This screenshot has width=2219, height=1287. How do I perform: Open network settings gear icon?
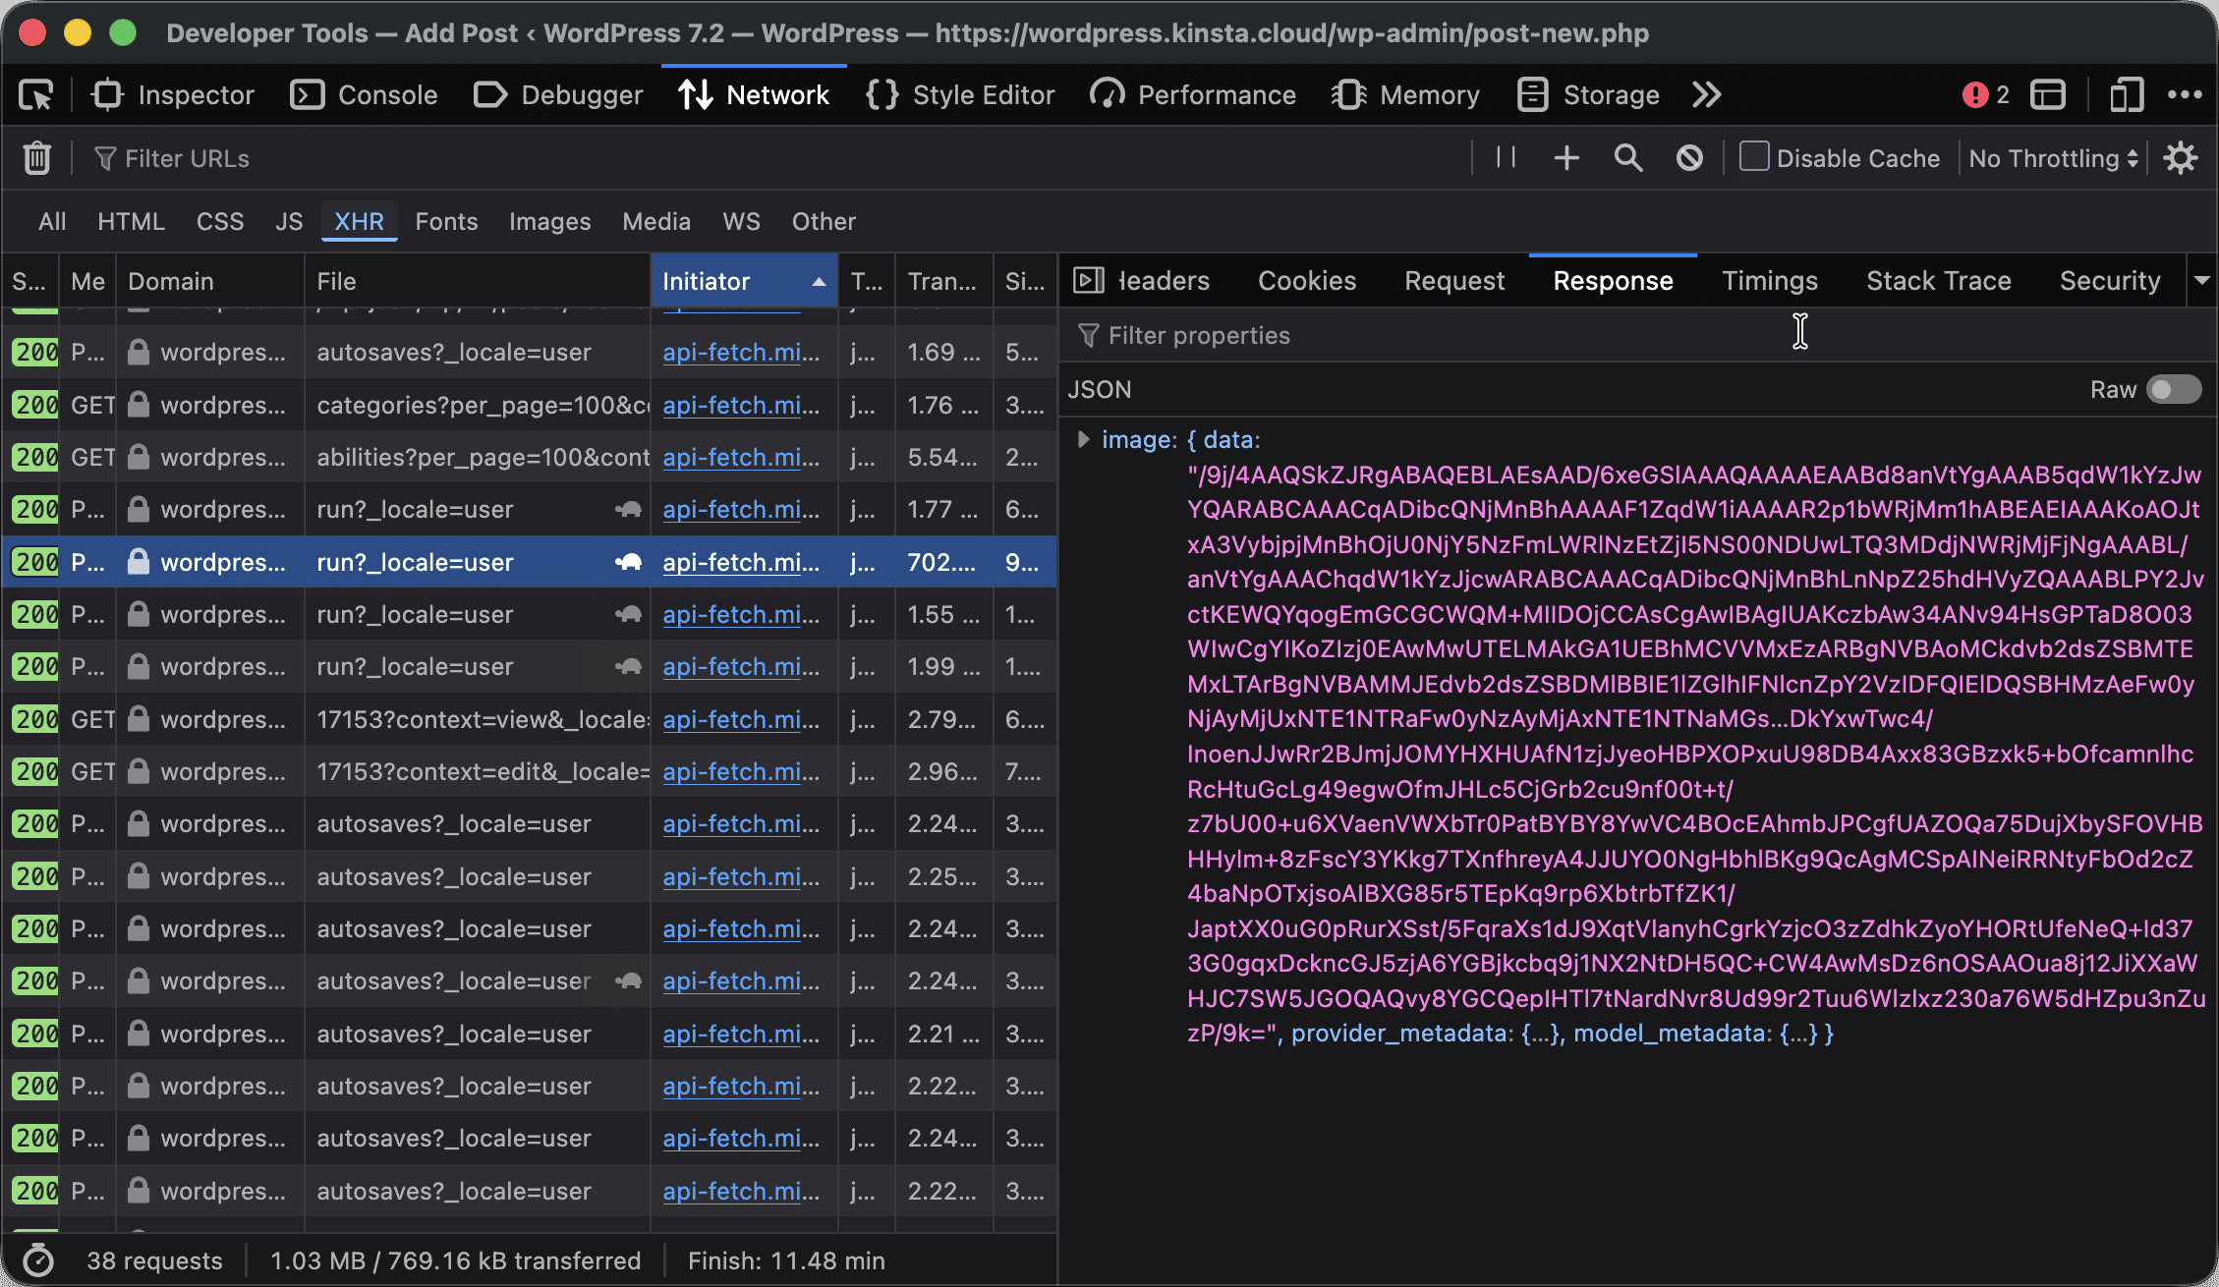(2181, 158)
